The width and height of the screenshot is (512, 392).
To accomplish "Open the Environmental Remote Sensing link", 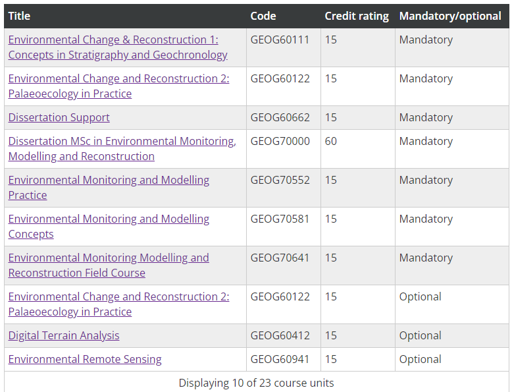I will tap(85, 359).
